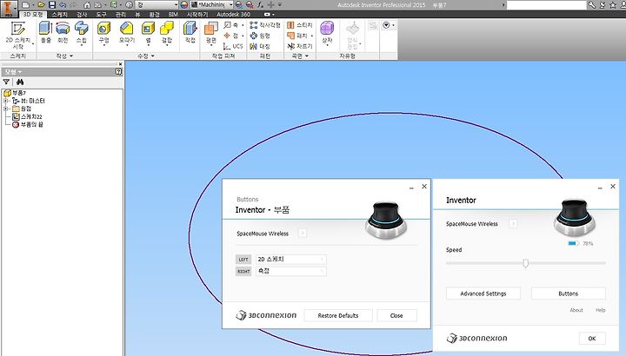Expand the 뷰: 마스터 tree node

[5, 101]
